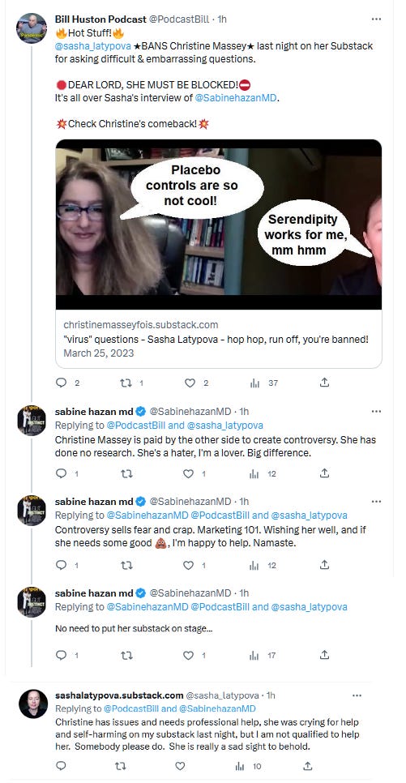Like the sashalatypova.substack.com reply
Screen dimensions: 406x783
click(180, 765)
